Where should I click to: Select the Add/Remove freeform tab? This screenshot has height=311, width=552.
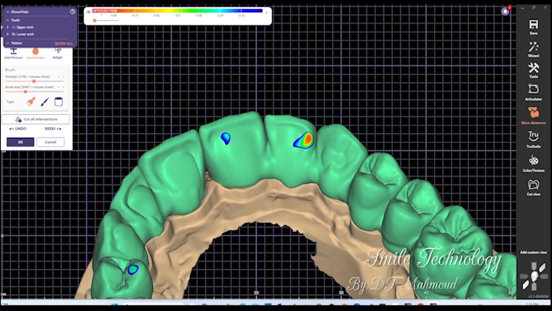point(13,54)
